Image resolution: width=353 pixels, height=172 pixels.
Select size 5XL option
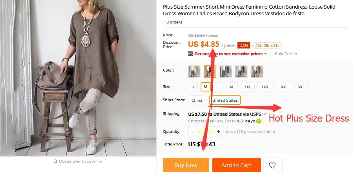(x=301, y=87)
